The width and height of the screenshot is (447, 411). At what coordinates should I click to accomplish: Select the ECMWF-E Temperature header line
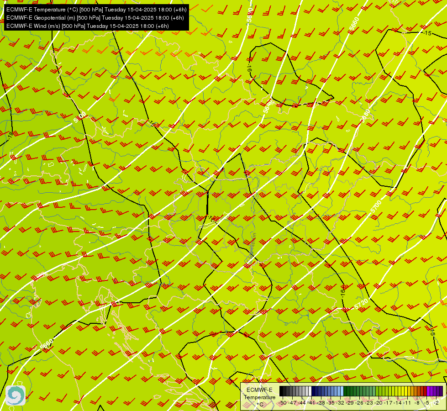[96, 10]
